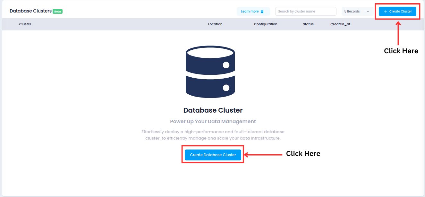
Task: Click the Create Cluster button at top right
Action: pos(397,11)
